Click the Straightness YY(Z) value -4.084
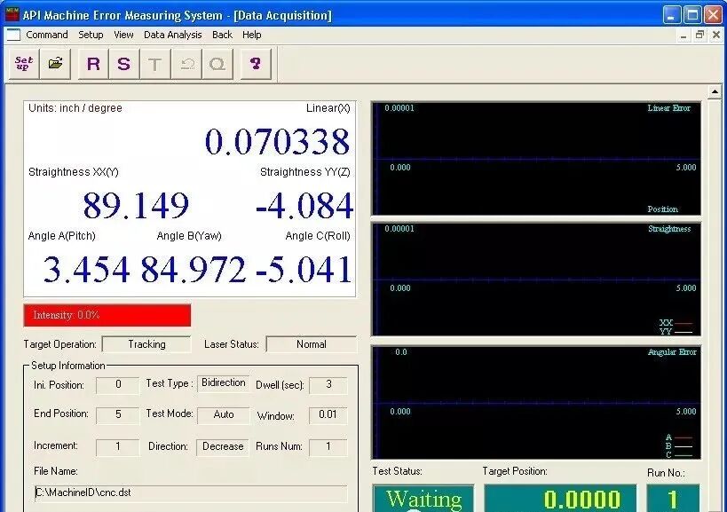Image resolution: width=727 pixels, height=512 pixels. (x=304, y=206)
